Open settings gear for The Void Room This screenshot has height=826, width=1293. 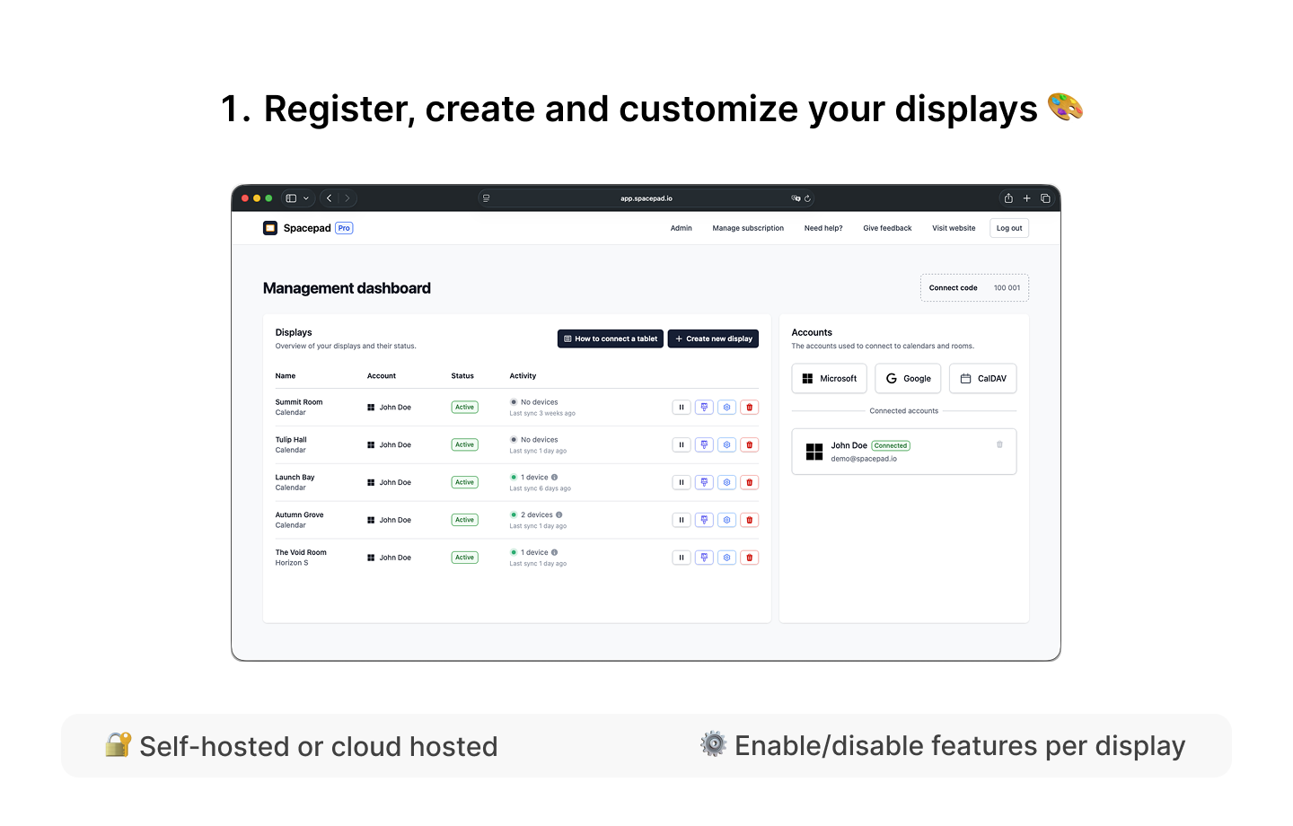pyautogui.click(x=726, y=558)
